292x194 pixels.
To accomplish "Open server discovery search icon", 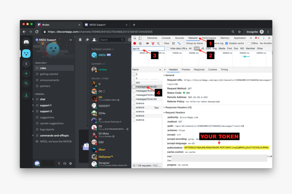I will pyautogui.click(x=26, y=83).
